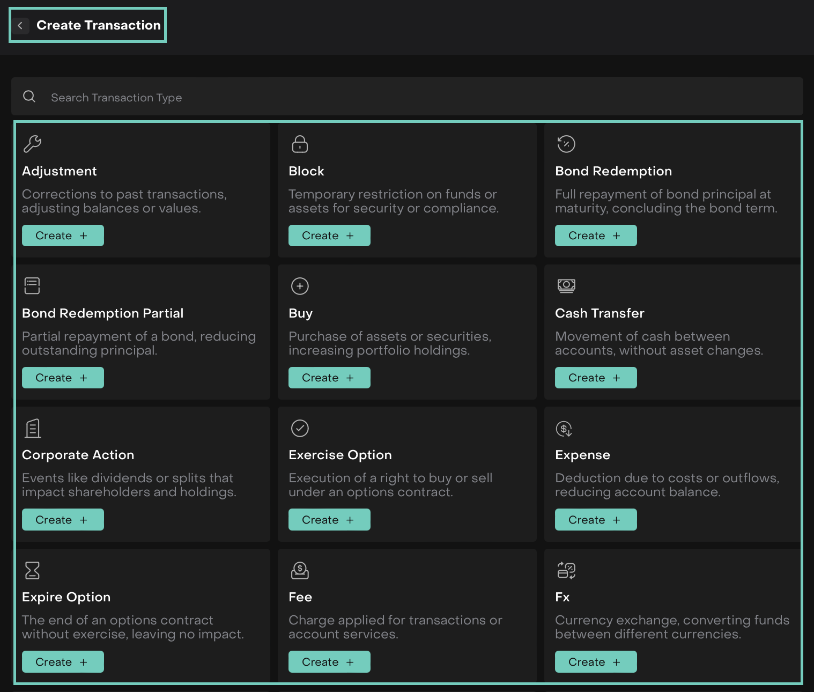Click the Cash Transfer banknote icon
The height and width of the screenshot is (692, 814).
click(566, 285)
